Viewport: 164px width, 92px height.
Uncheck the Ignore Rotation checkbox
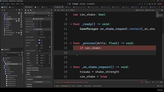coord(39,40)
